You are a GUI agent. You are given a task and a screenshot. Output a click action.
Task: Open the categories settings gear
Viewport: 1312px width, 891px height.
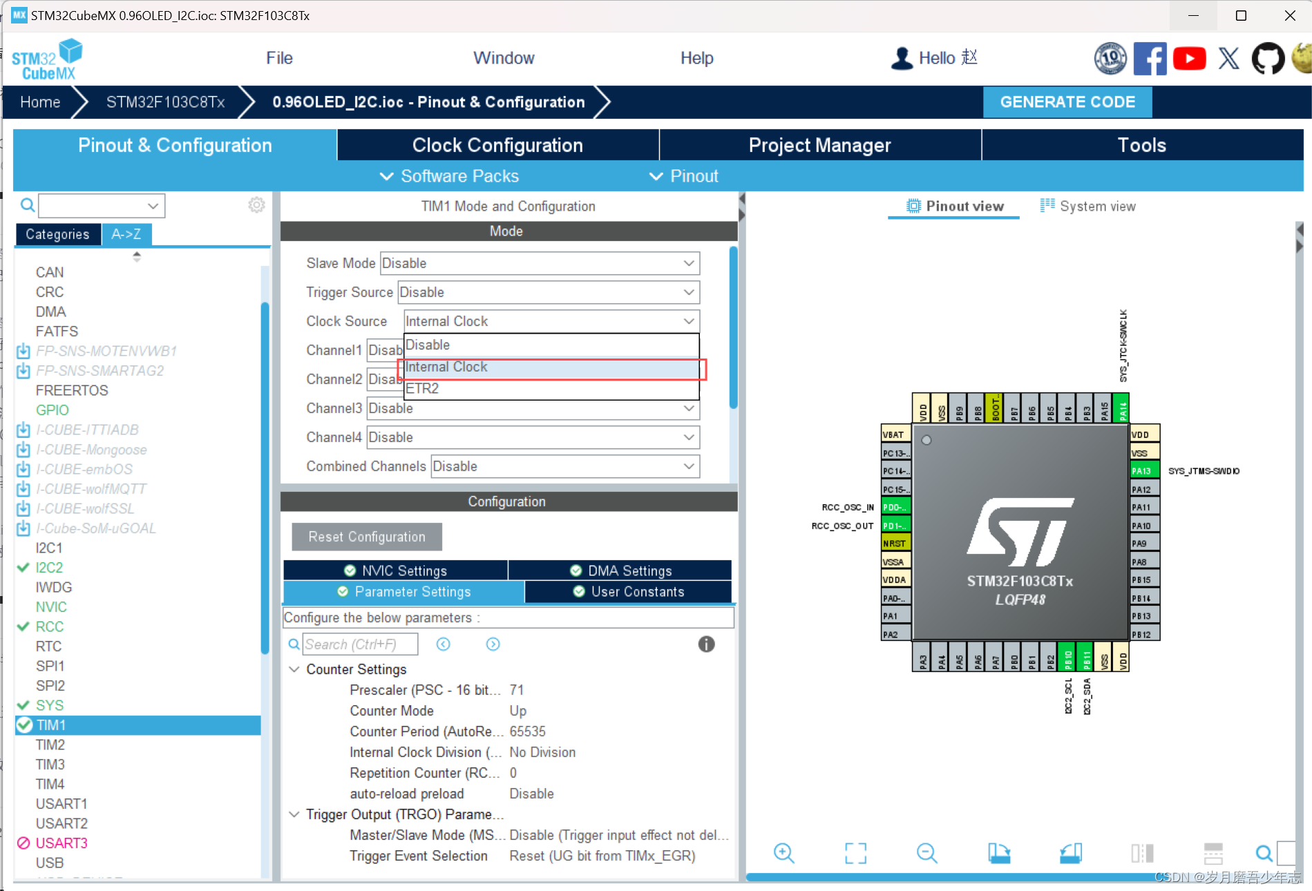256,205
